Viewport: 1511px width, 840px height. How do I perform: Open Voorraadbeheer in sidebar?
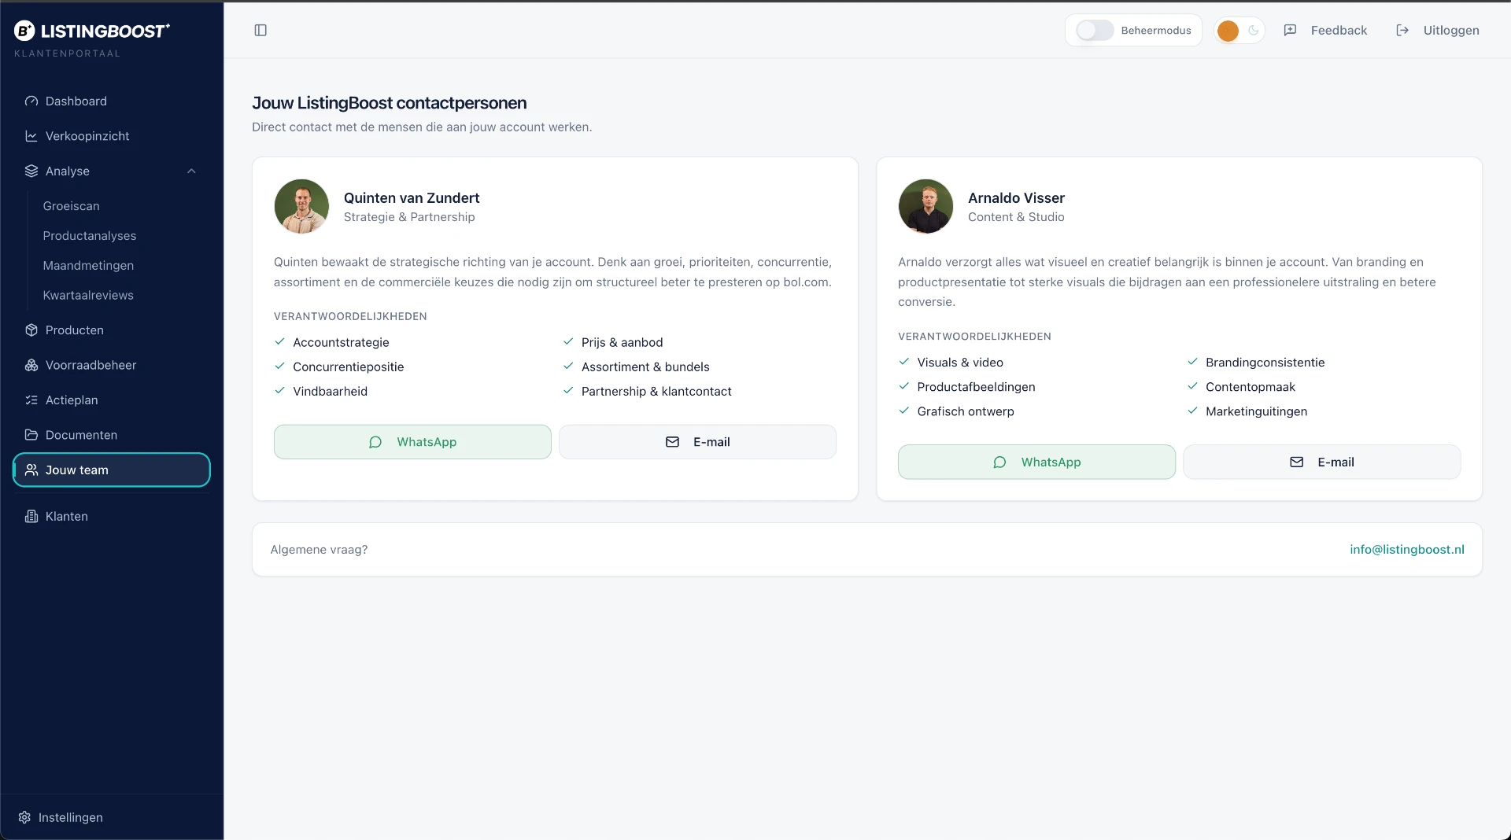click(112, 365)
